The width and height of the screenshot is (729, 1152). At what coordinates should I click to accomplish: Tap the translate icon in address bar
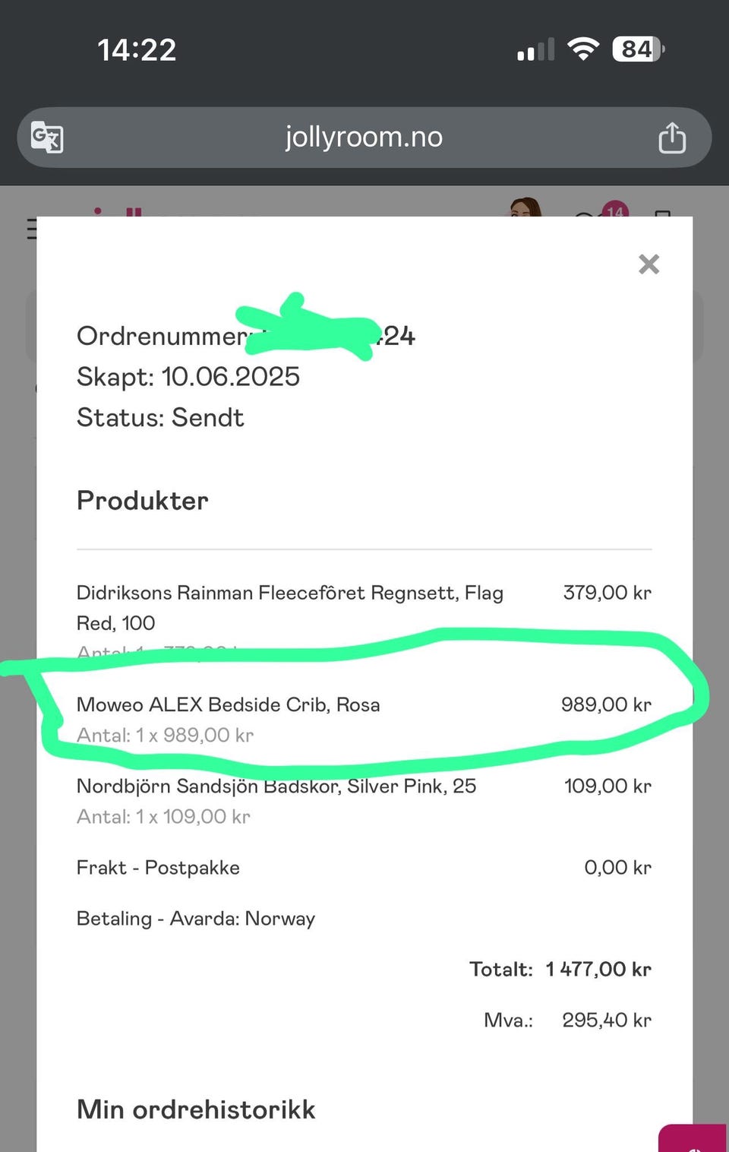coord(47,138)
